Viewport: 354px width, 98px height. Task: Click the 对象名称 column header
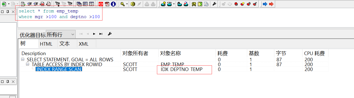point(187,53)
